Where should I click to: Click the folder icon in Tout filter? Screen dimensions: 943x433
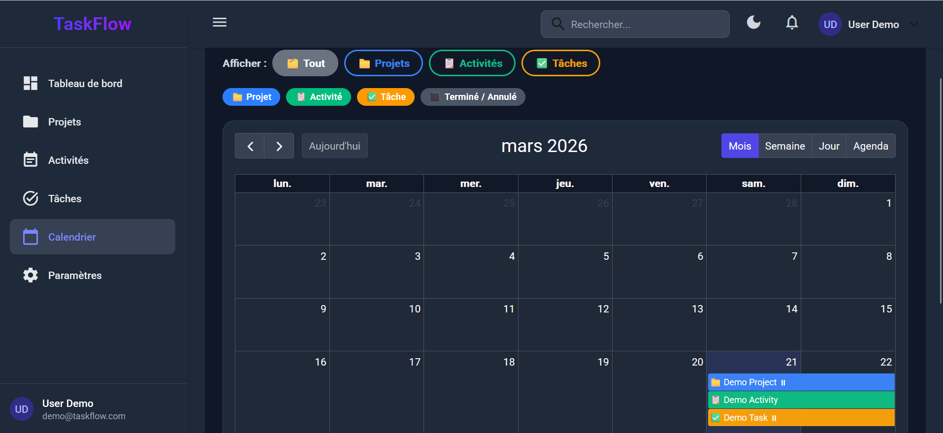[293, 63]
